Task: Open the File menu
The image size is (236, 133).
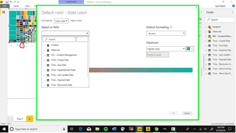Action: (x=5, y=6)
